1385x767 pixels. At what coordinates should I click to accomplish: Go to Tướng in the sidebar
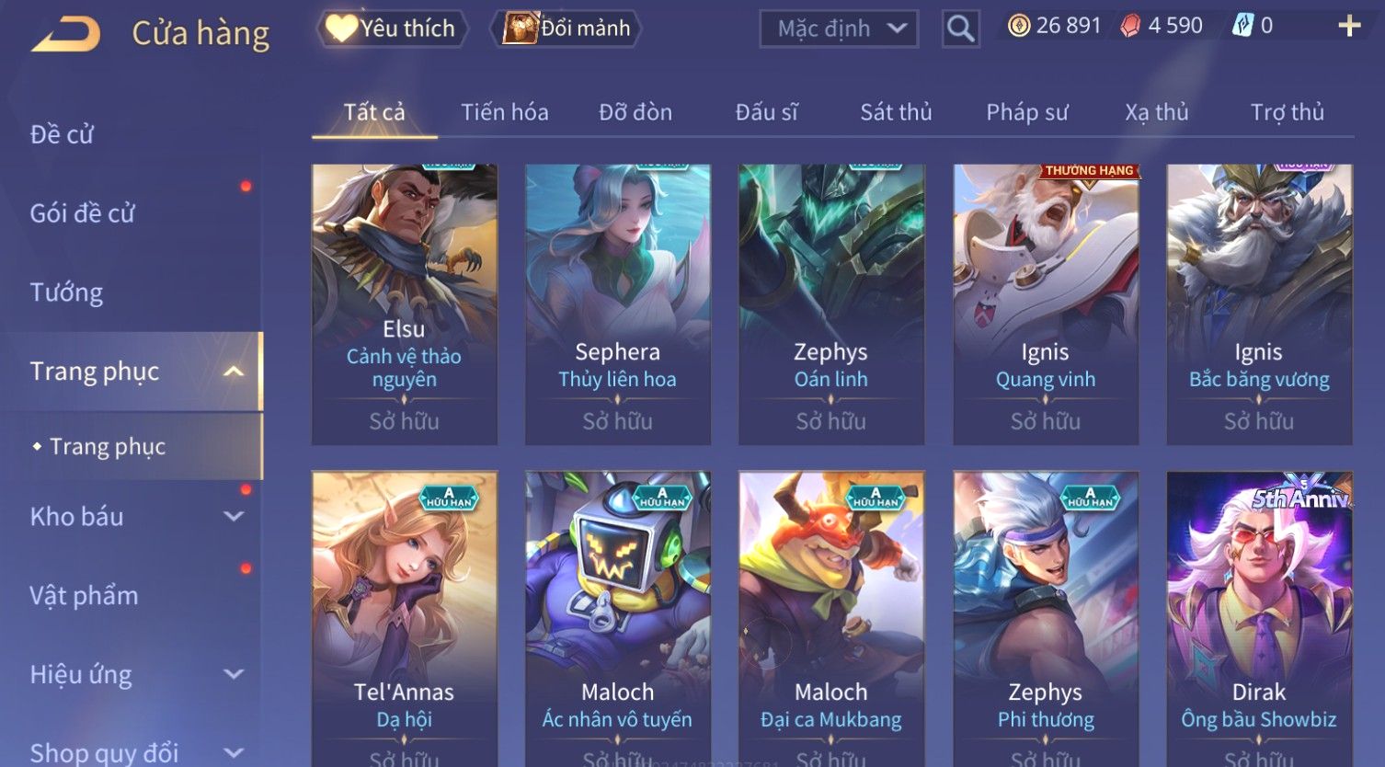click(x=66, y=292)
